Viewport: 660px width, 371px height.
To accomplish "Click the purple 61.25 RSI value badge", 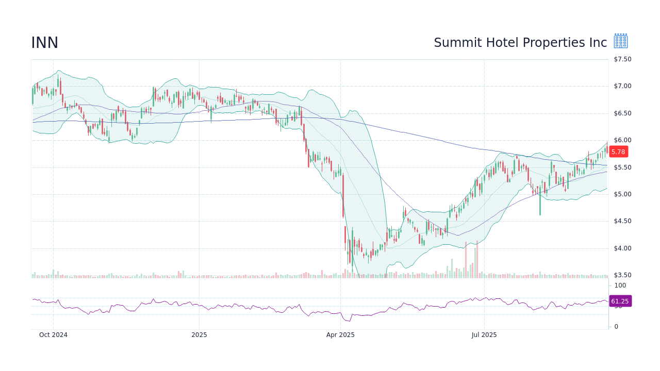I will [x=620, y=301].
